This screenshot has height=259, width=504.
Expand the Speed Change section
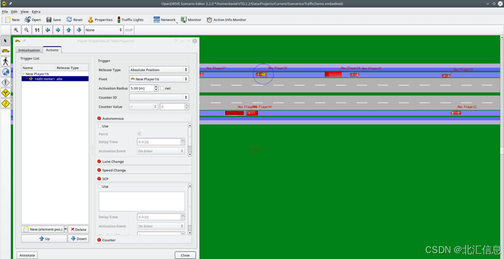144,170
